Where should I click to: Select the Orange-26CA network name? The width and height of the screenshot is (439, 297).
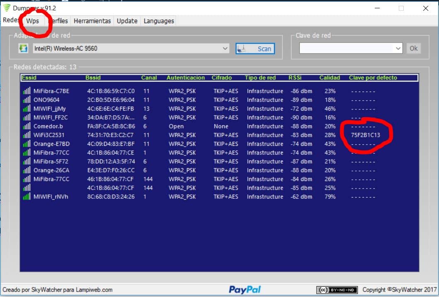51,170
